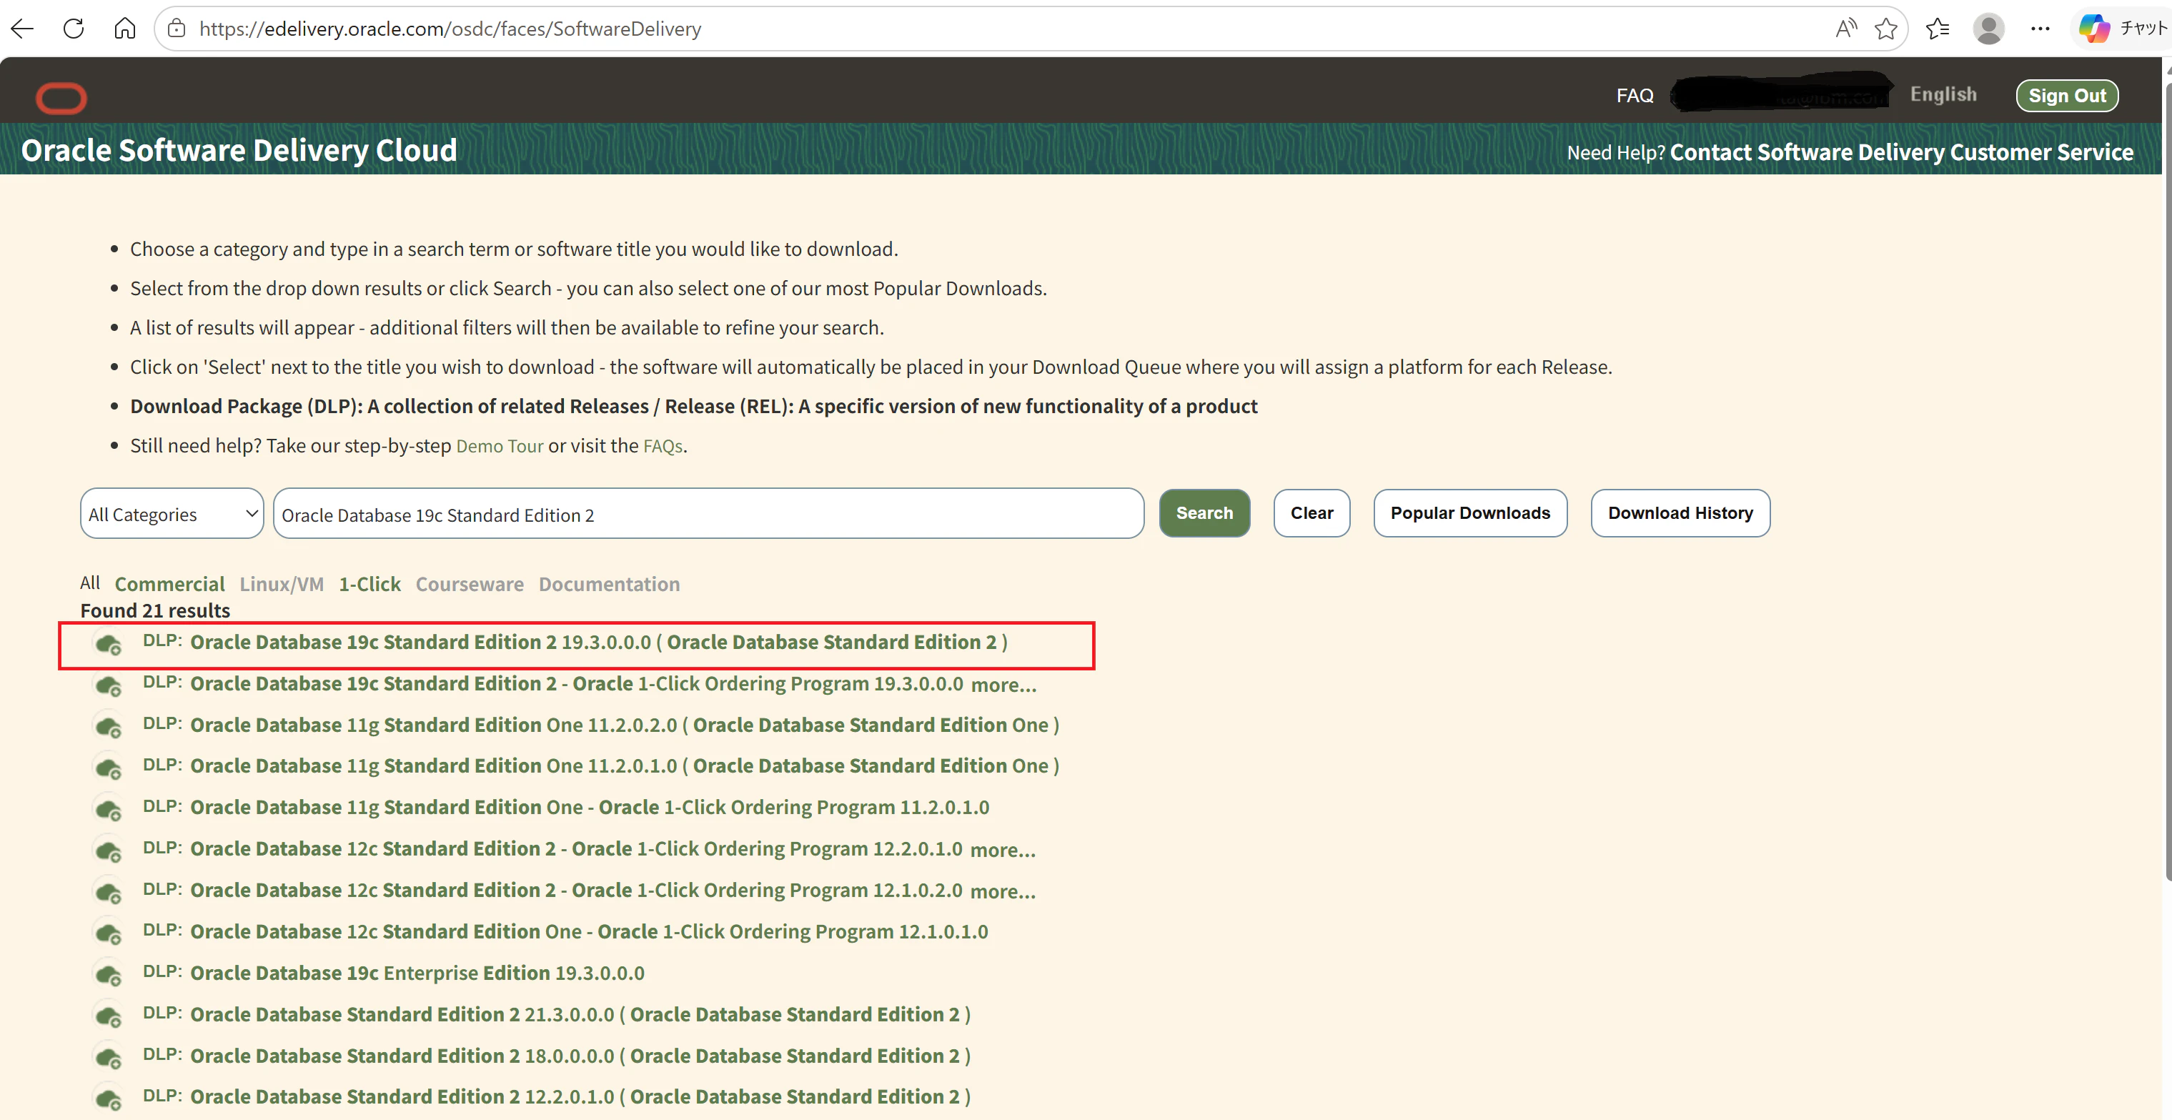Open the All Categories dropdown

(172, 514)
